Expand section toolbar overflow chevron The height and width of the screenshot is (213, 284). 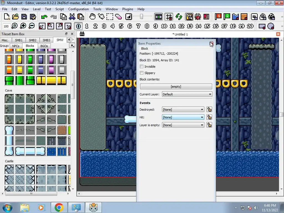[282, 26]
